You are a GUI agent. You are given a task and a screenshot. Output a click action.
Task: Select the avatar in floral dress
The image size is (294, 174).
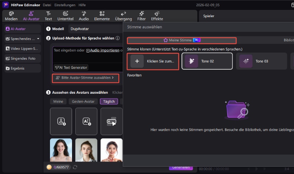[111, 150]
